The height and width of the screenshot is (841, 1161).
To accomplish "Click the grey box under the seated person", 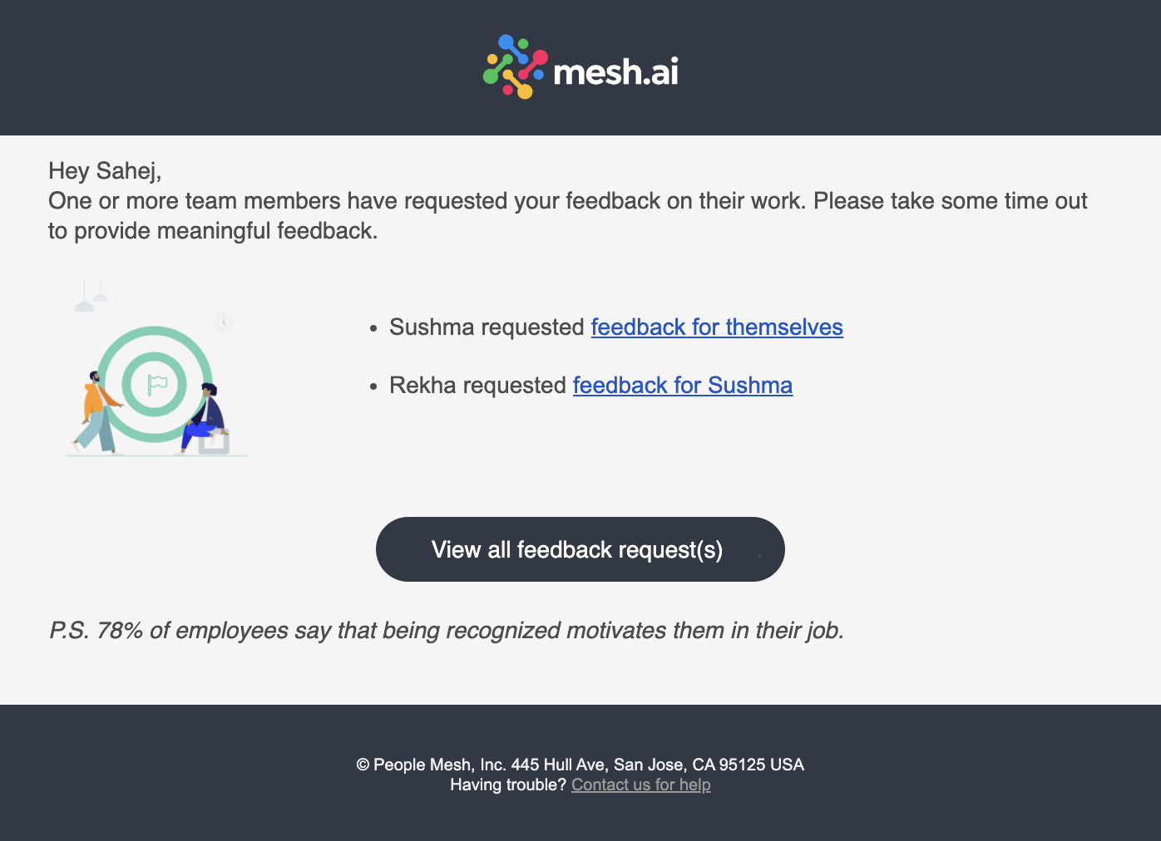I will point(215,444).
